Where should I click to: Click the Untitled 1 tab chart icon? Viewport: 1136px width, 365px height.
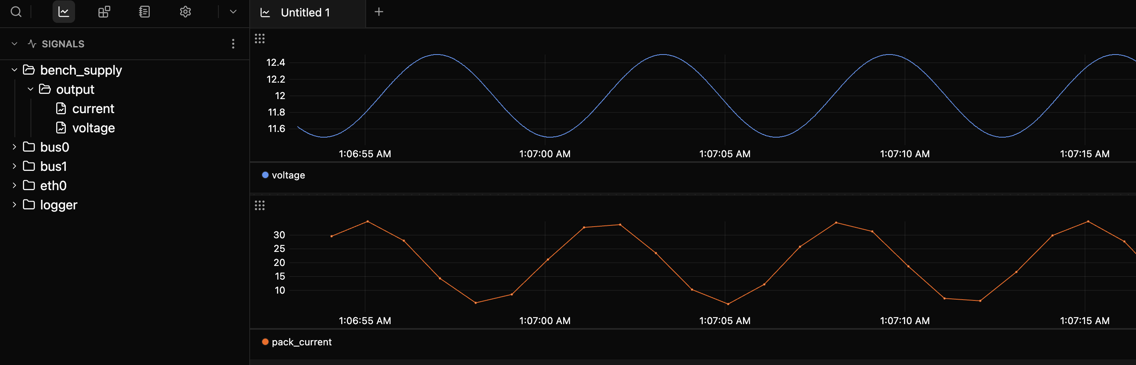[x=265, y=12]
